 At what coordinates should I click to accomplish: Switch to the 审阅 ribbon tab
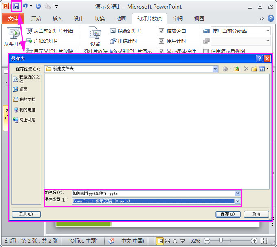click(x=178, y=19)
